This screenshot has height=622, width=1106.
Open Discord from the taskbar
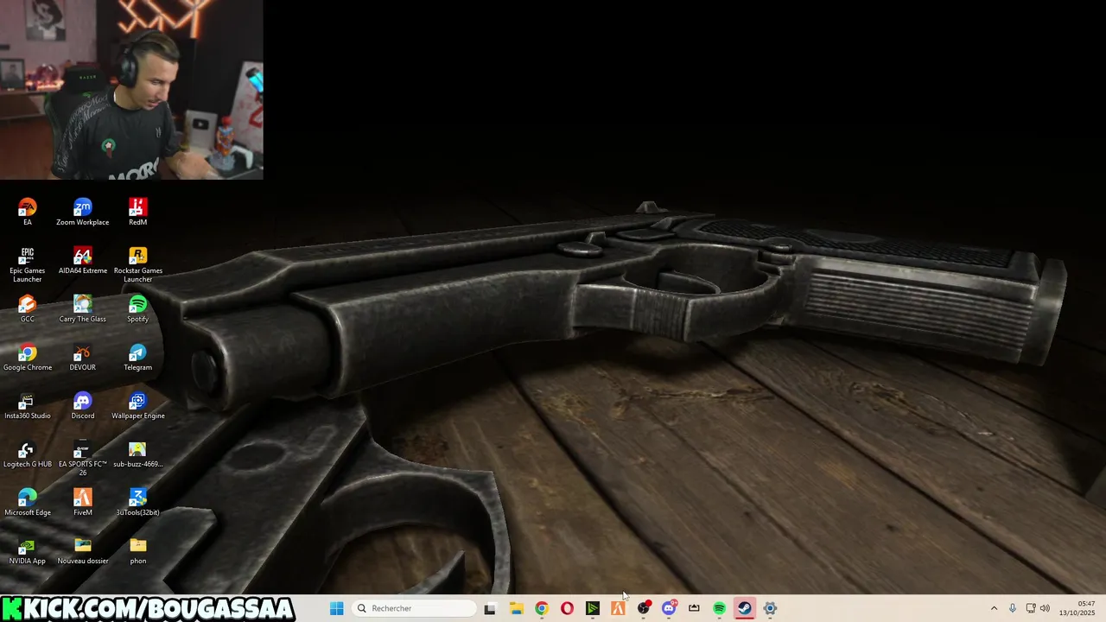669,608
